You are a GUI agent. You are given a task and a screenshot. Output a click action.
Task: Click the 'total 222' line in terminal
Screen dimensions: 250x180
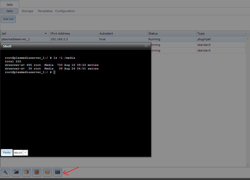(13, 61)
